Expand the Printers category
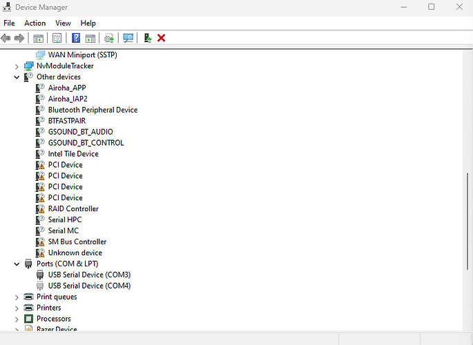This screenshot has width=473, height=345. [x=17, y=308]
